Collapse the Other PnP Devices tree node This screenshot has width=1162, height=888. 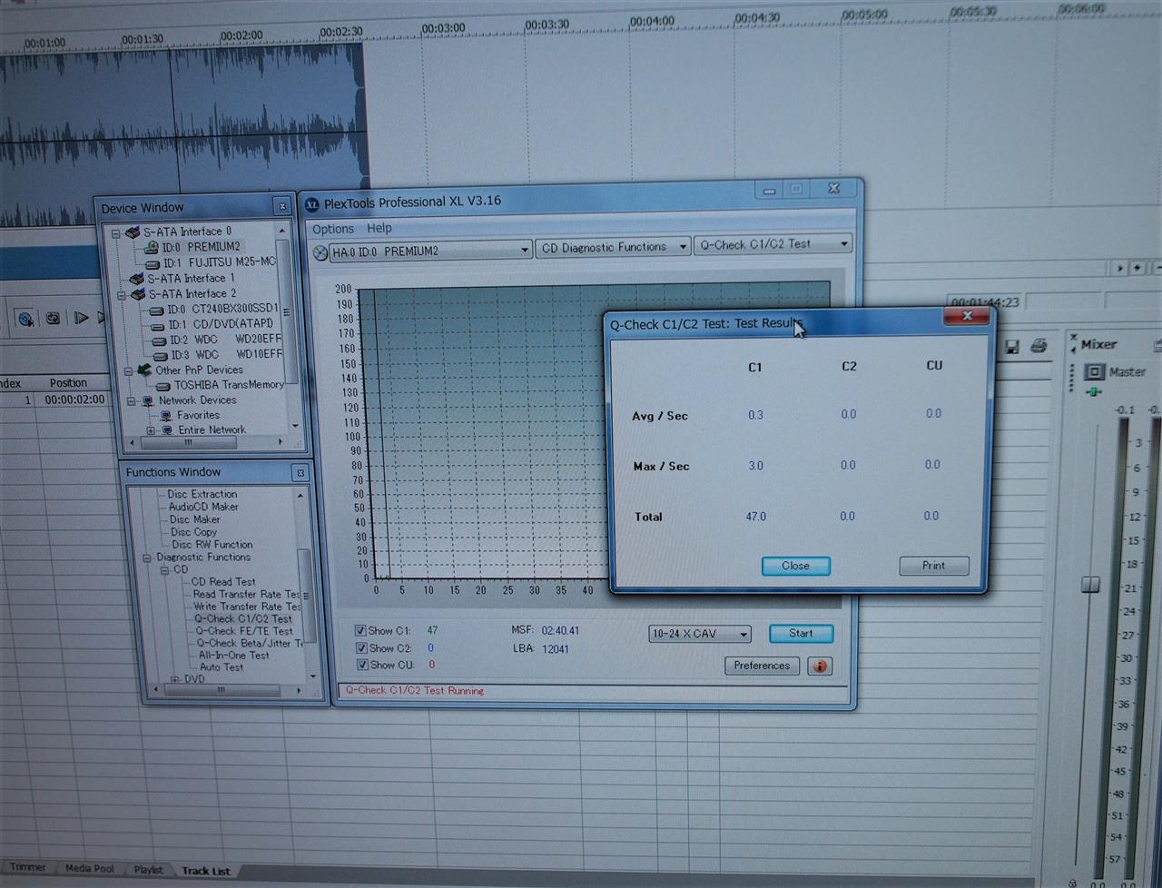pos(129,370)
